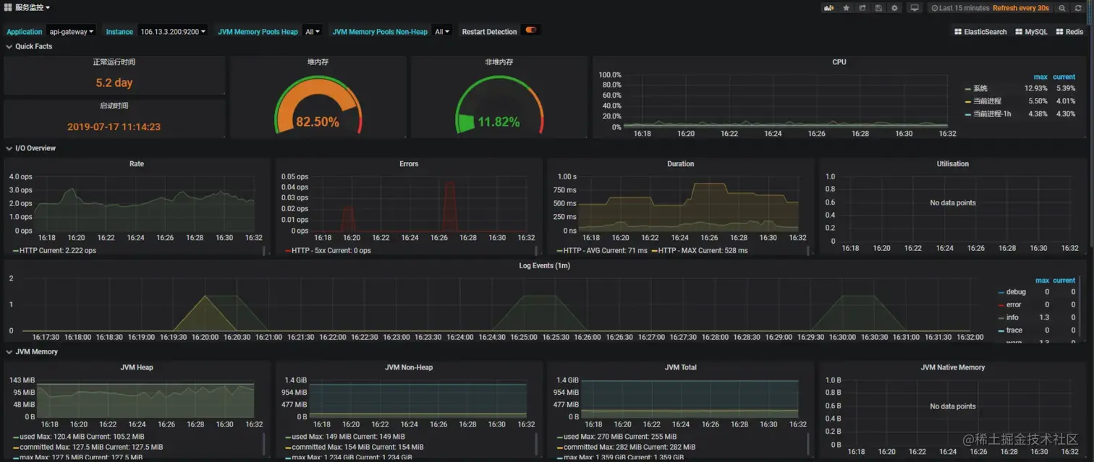Open the 非堆内存 gauge panel menu
Screen dimensions: 1094x462
pyautogui.click(x=499, y=62)
